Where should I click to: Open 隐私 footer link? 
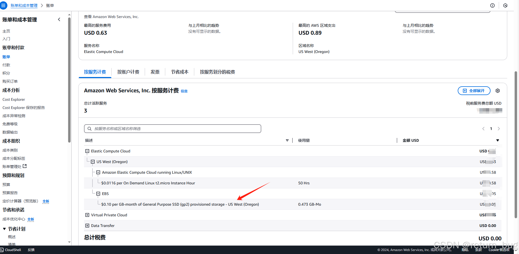tap(465, 250)
